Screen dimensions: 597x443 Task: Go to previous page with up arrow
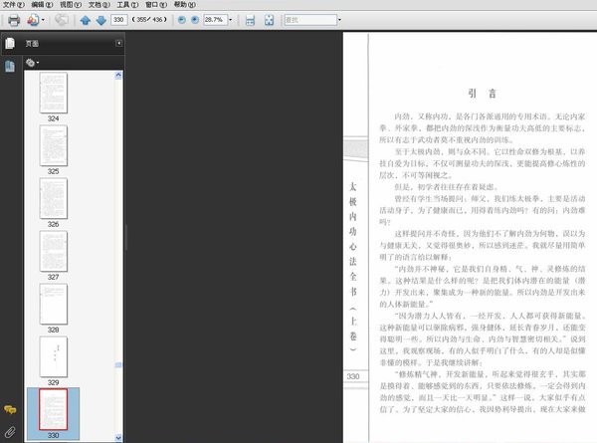click(86, 20)
